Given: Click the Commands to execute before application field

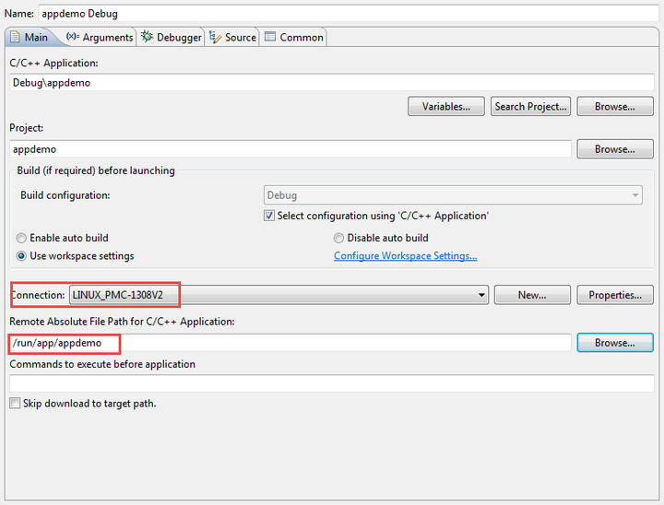Looking at the screenshot, I should click(332, 383).
